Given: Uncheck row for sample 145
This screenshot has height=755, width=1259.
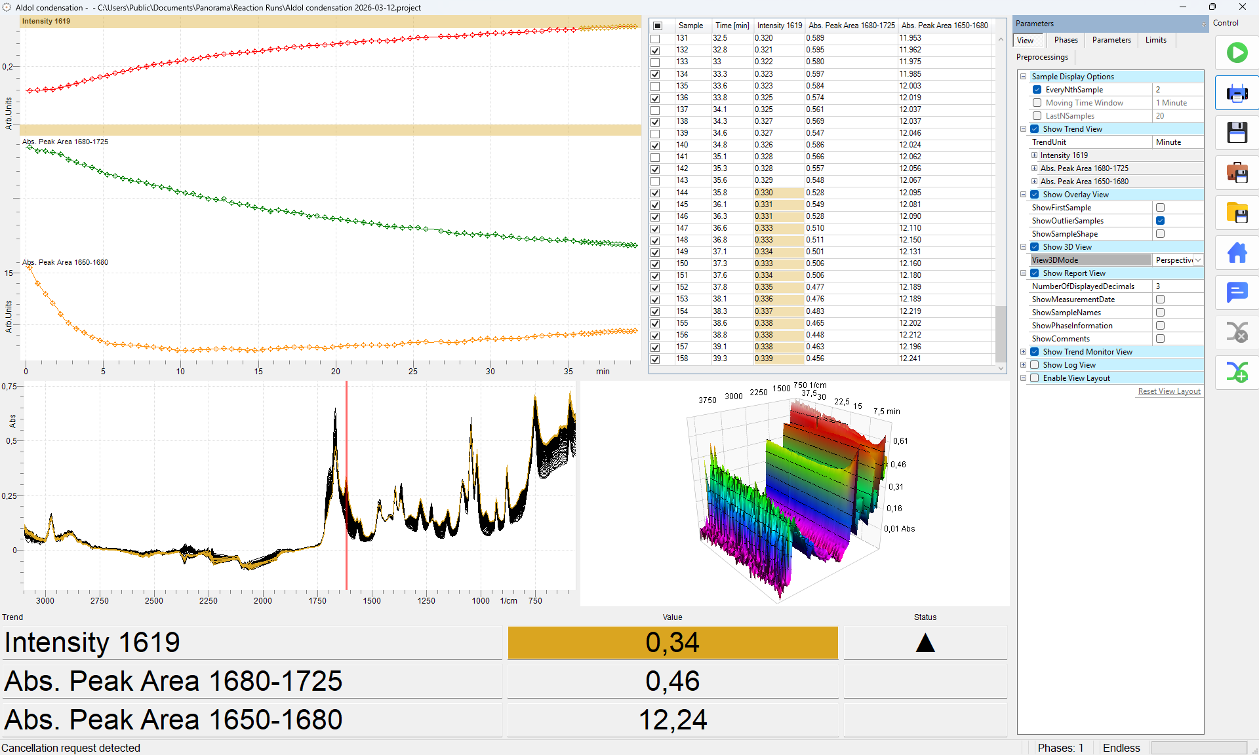Looking at the screenshot, I should tap(655, 204).
